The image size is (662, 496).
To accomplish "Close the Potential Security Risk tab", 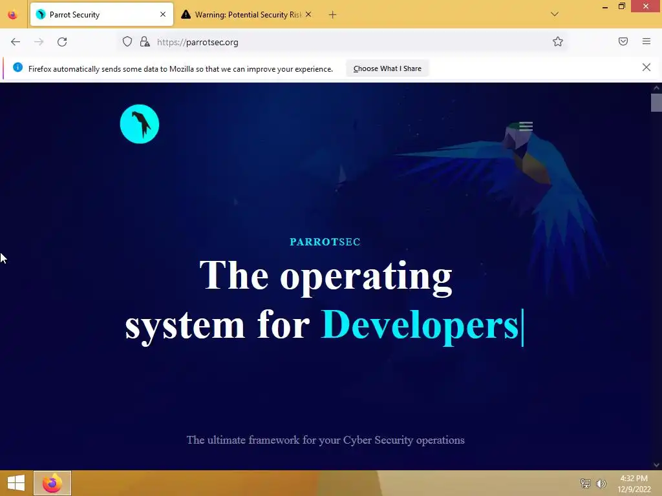I will pos(308,14).
